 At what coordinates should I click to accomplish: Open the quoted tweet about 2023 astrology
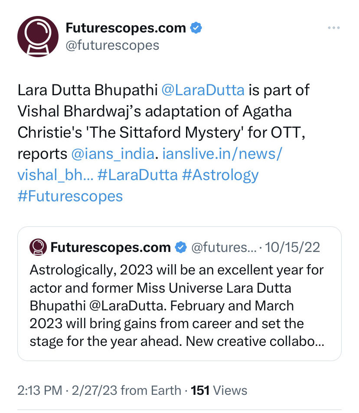coord(179,294)
